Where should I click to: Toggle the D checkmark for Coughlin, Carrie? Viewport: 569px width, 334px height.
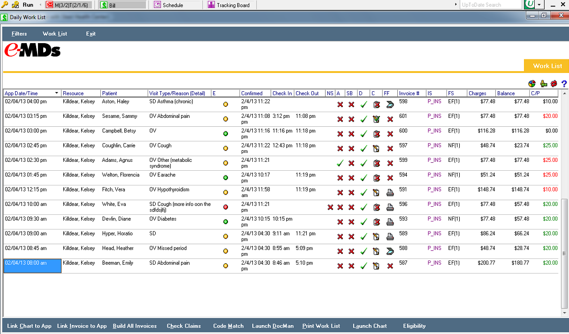(x=364, y=149)
